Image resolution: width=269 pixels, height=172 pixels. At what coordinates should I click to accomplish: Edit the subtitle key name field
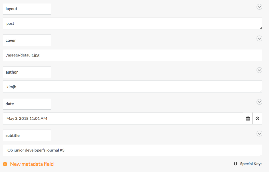pyautogui.click(x=27, y=135)
